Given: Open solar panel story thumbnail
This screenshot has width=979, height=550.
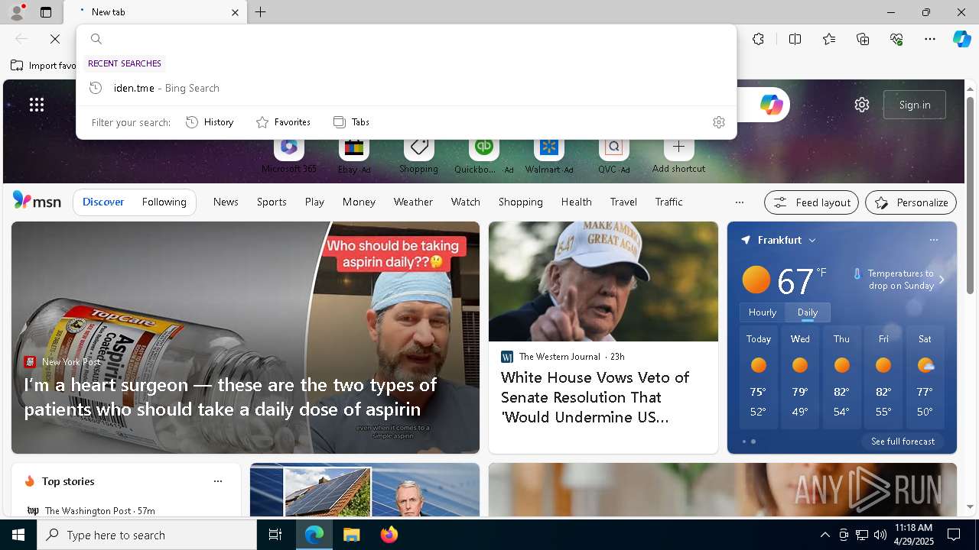Looking at the screenshot, I should coord(365,490).
